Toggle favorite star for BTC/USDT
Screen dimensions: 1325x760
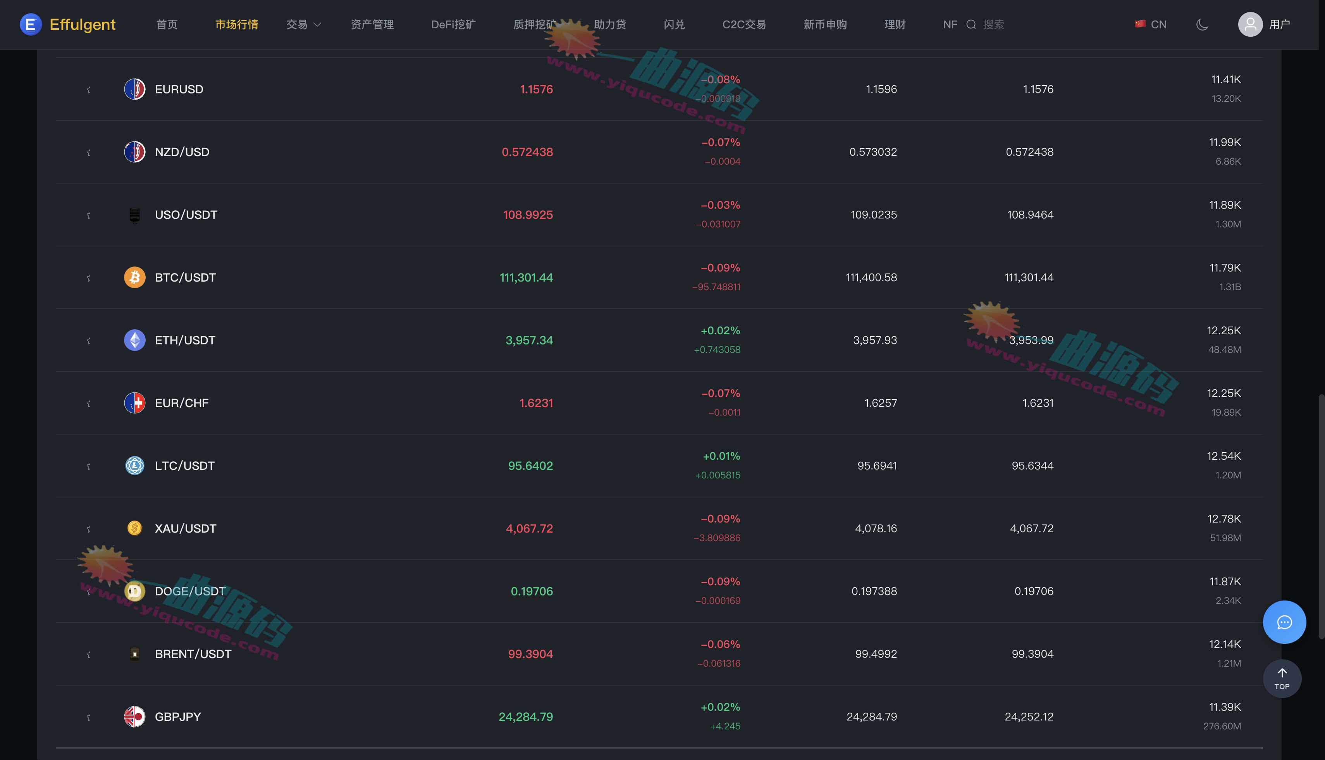pos(88,278)
